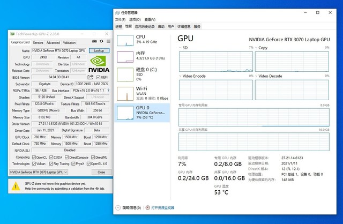Click the dedicated GPU memory usage graph
This screenshot has height=224, width=343.
[x=253, y=117]
